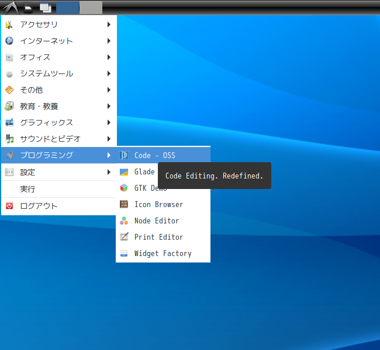Expand the アクセサリ submenu arrow
The image size is (380, 350).
[x=109, y=24]
